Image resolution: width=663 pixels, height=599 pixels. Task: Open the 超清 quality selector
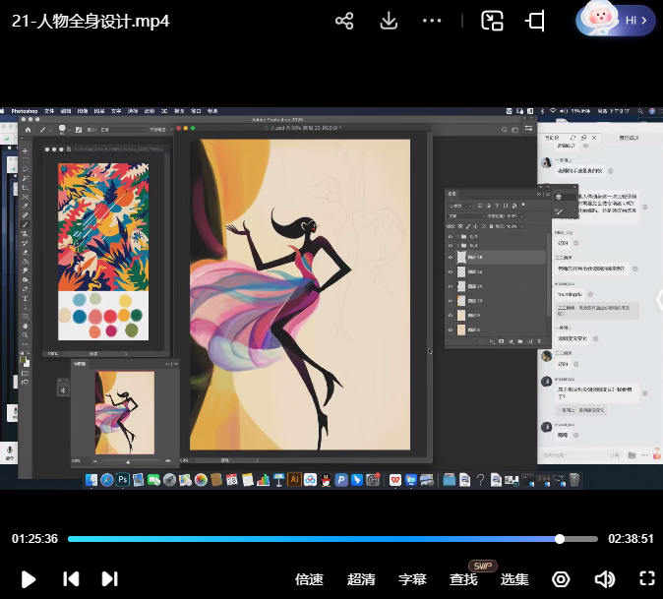[361, 579]
